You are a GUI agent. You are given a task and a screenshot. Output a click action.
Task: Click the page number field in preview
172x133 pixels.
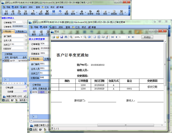(x=122, y=37)
